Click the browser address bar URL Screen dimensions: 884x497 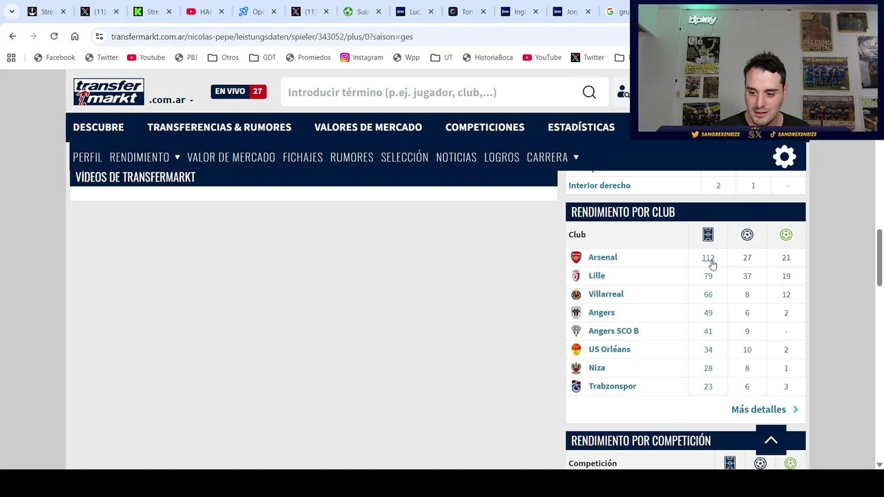[x=262, y=37]
